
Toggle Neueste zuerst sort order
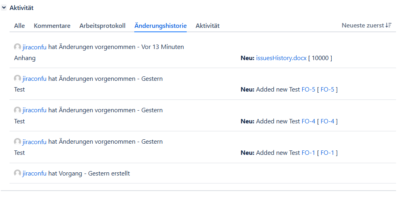363,25
